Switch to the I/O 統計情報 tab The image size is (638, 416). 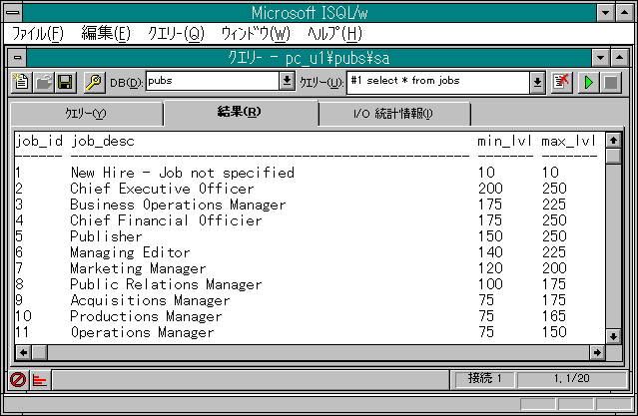click(x=393, y=114)
